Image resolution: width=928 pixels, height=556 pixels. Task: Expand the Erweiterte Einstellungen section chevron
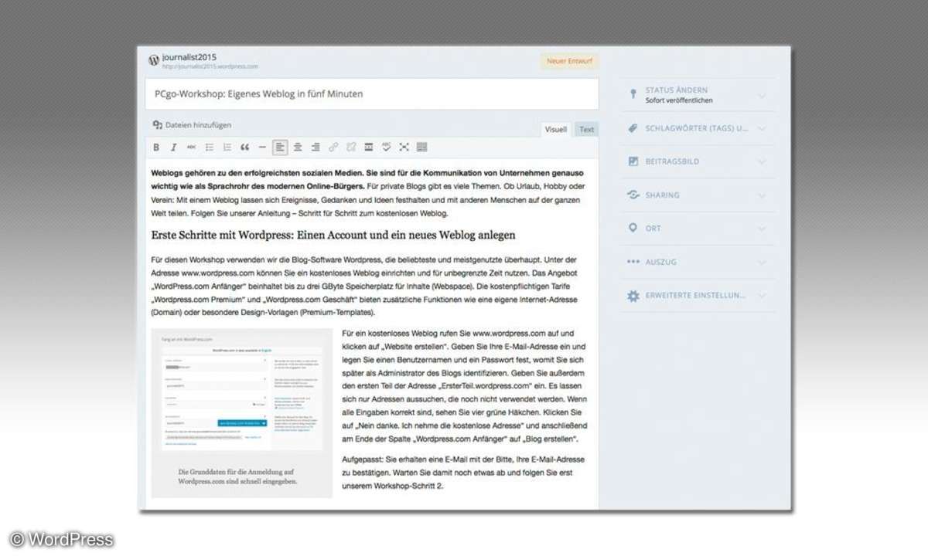(x=762, y=295)
